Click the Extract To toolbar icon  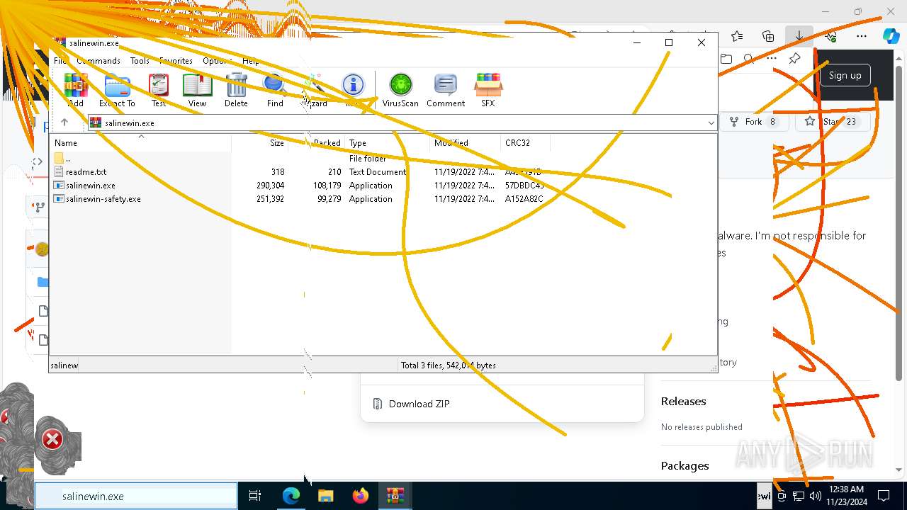point(117,90)
